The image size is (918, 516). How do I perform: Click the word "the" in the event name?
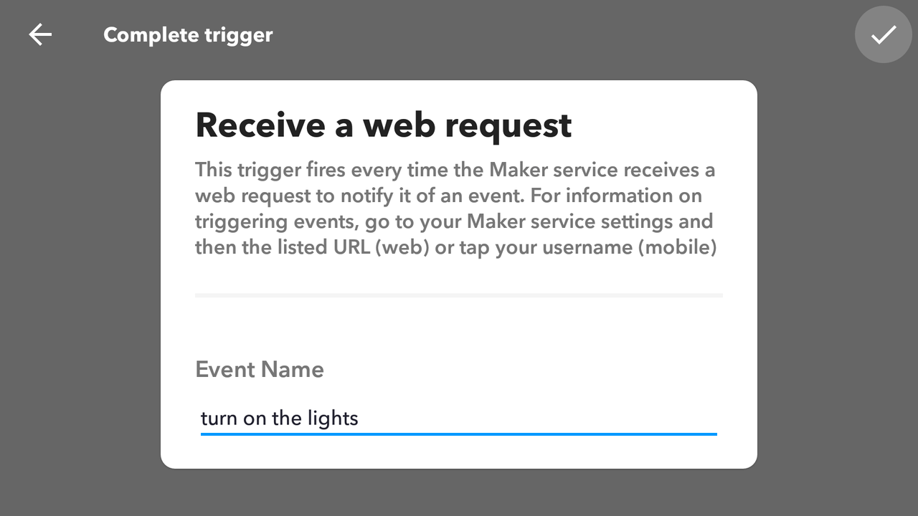coord(286,419)
